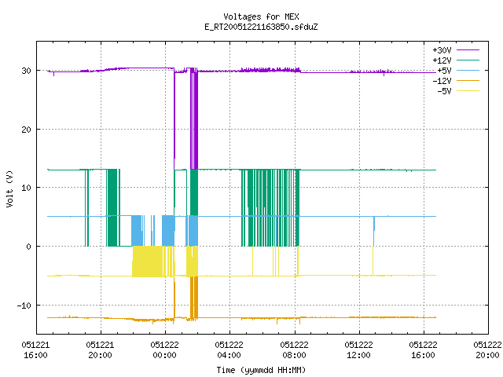This screenshot has width=503, height=377.
Task: Click the '+5V' legend label
Action: click(x=444, y=71)
